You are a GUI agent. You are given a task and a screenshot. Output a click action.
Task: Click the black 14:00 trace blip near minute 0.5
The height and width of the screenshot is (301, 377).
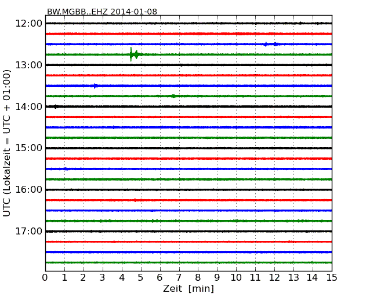56,107
